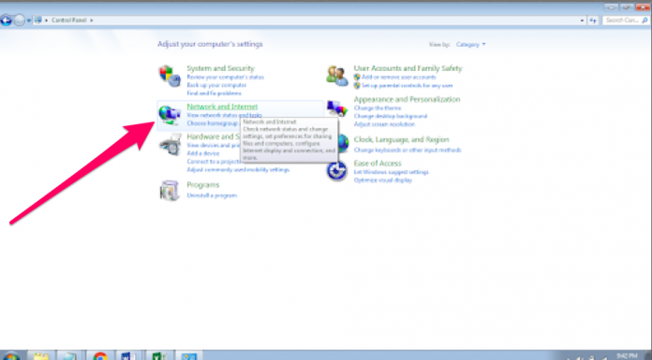
Task: Open the Hardware and Sound printer icon
Action: (170, 145)
